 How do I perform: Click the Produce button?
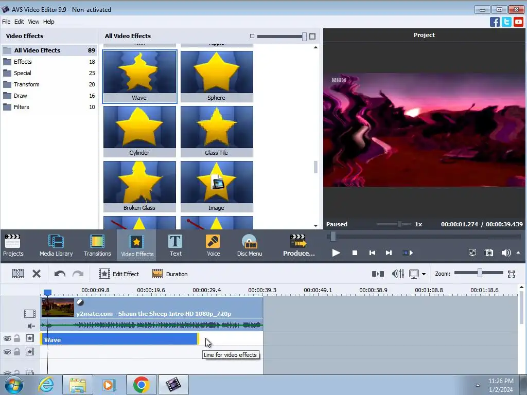point(298,245)
